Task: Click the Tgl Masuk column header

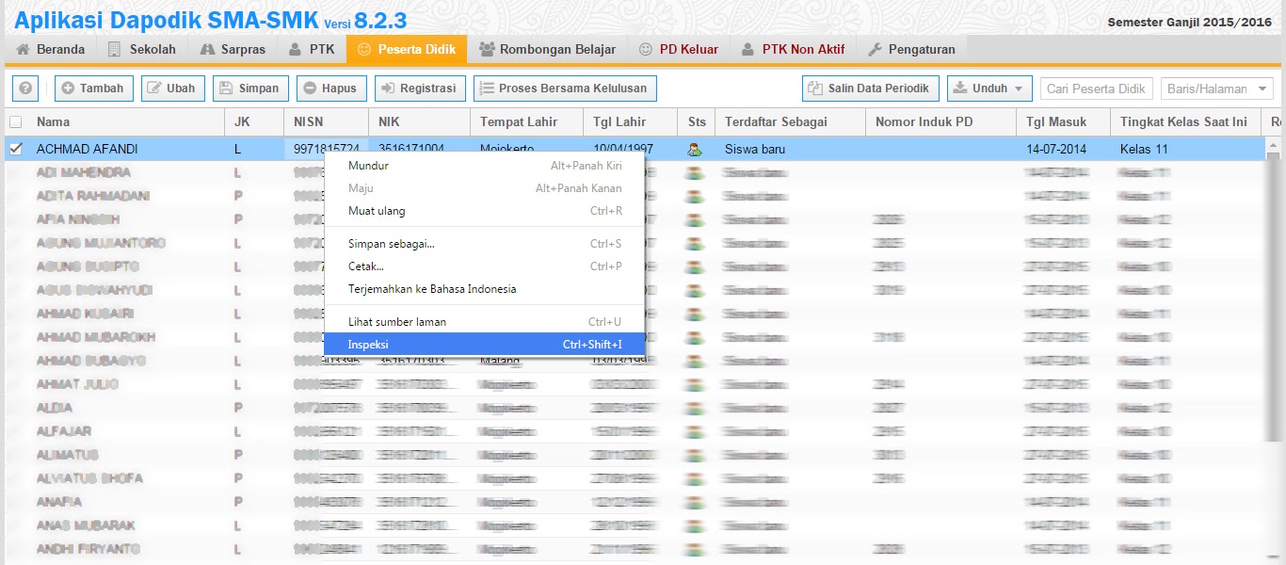Action: [x=1063, y=121]
